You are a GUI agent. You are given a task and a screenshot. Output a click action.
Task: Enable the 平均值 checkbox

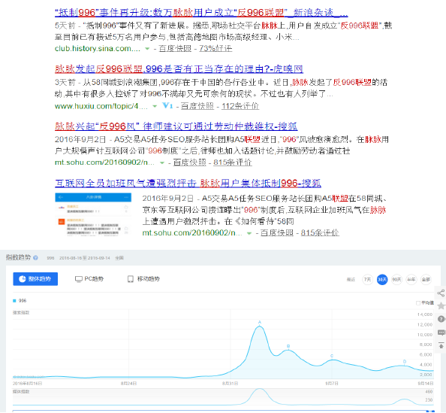click(418, 302)
